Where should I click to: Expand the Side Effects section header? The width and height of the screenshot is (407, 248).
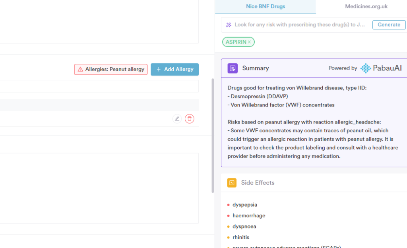(258, 183)
